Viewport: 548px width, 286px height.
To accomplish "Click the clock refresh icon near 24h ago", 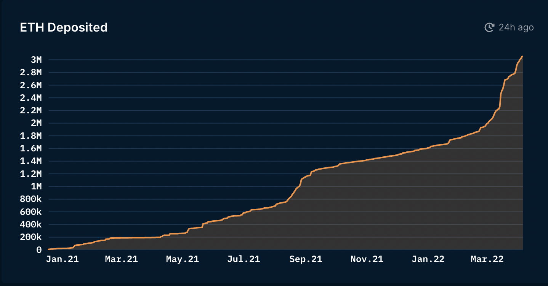I will [x=489, y=27].
